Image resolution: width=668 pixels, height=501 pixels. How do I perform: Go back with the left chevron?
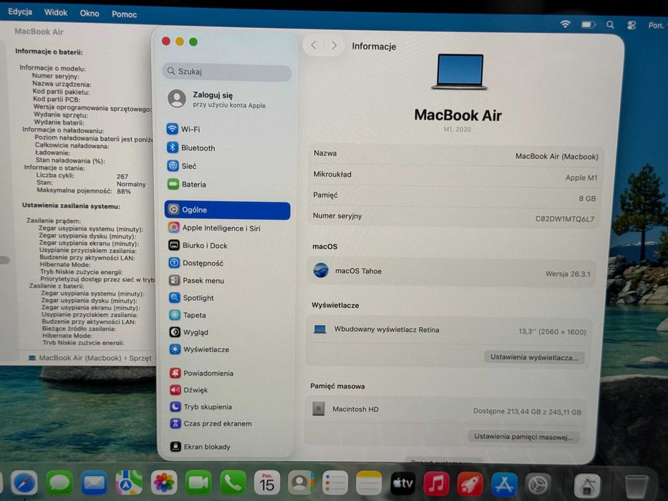tap(314, 45)
